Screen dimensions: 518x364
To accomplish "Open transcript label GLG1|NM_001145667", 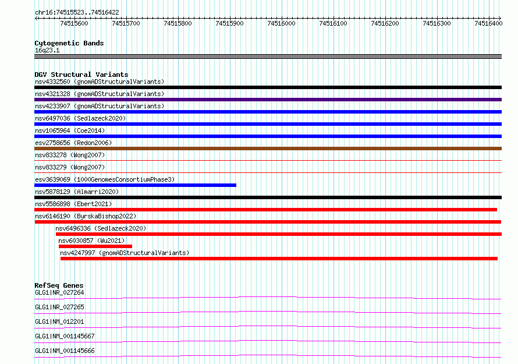I will click(x=65, y=336).
